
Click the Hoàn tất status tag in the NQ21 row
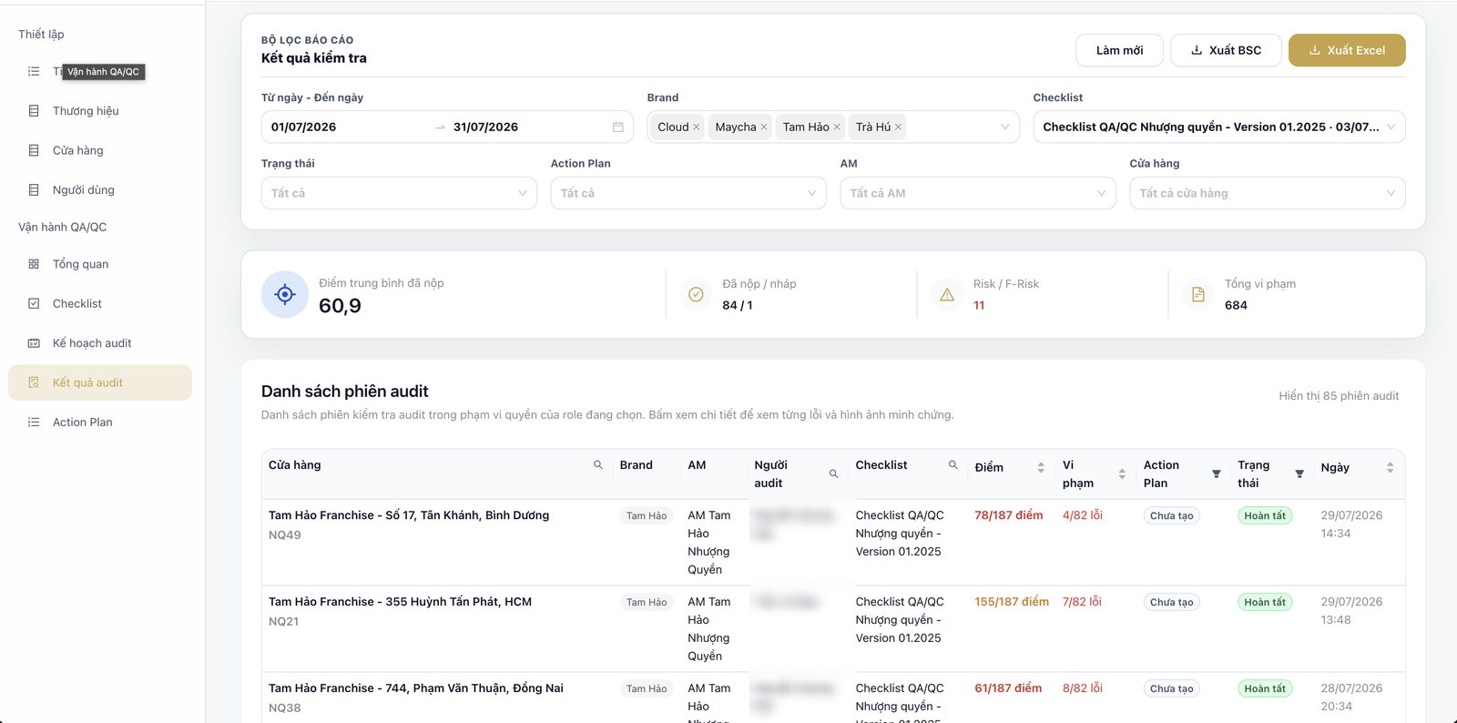pyautogui.click(x=1265, y=603)
